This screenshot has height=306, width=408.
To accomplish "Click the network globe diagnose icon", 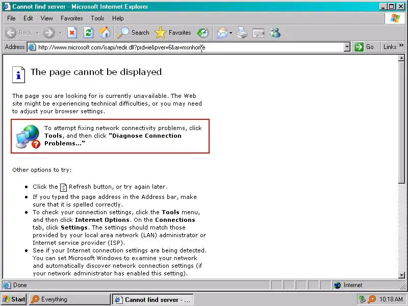I will [x=28, y=137].
